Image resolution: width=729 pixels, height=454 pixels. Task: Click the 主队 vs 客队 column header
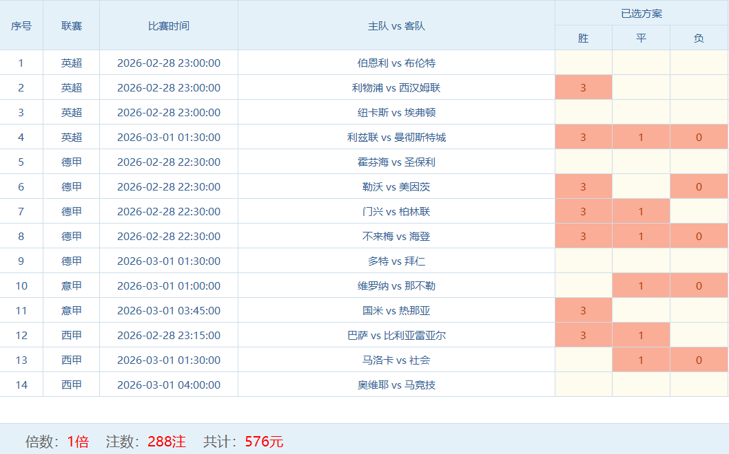tap(396, 25)
